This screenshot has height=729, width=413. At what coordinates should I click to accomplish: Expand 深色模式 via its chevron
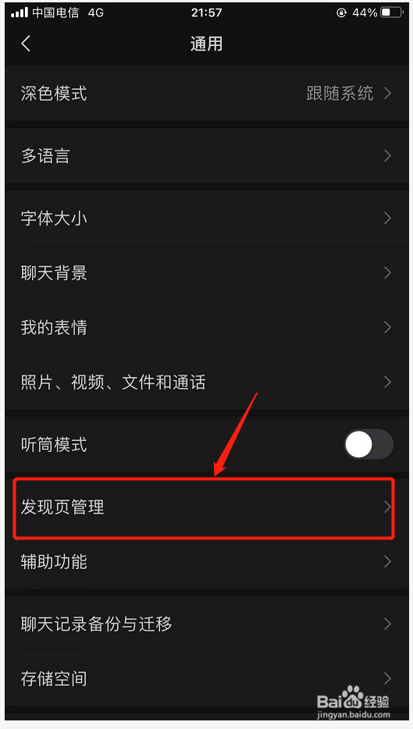click(x=387, y=94)
